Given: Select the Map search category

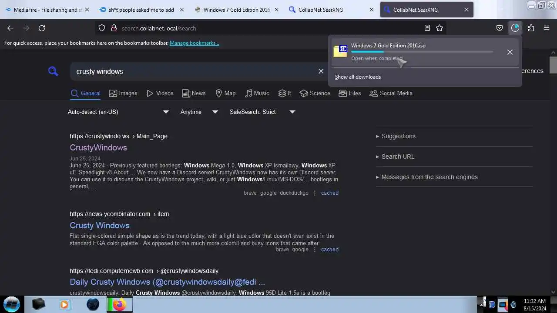Looking at the screenshot, I should pos(225,93).
